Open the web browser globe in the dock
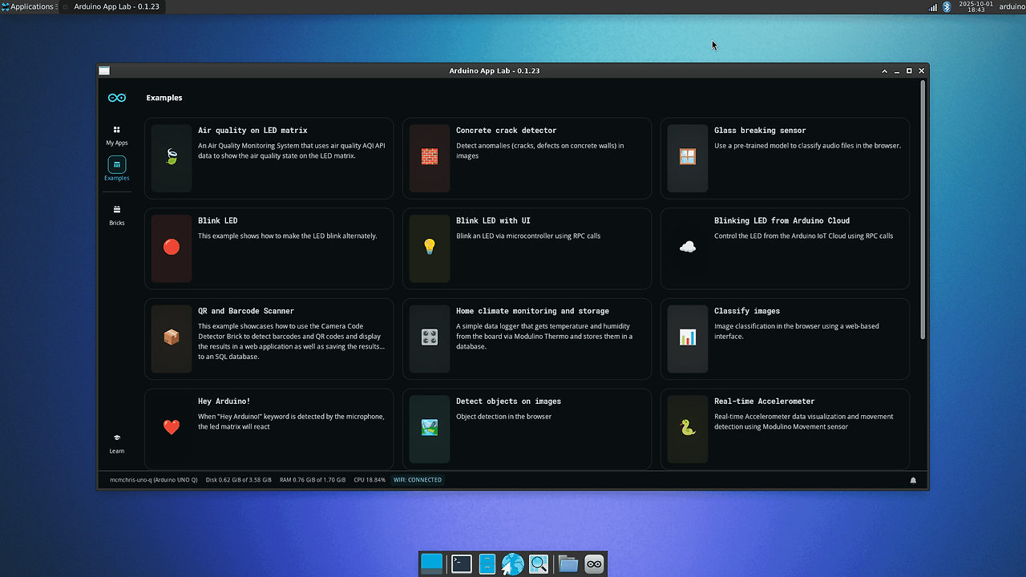Screen dimensions: 1026x577 pos(513,564)
